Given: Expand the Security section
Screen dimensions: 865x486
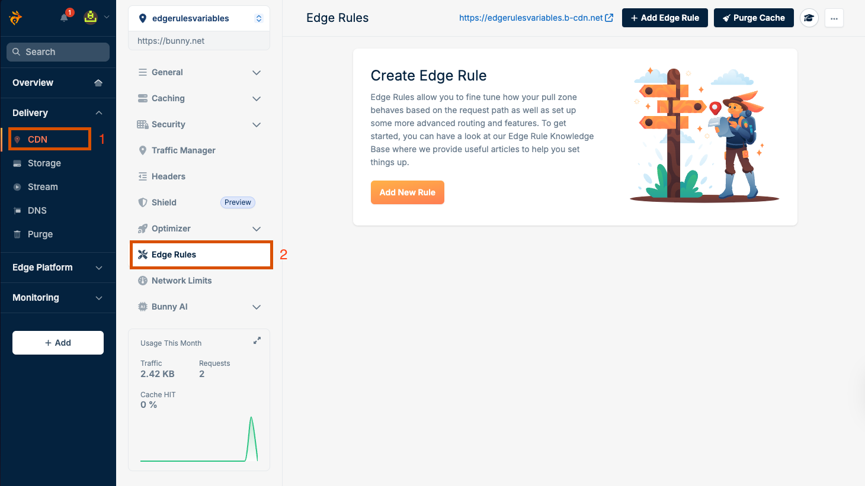Looking at the screenshot, I should (x=199, y=124).
